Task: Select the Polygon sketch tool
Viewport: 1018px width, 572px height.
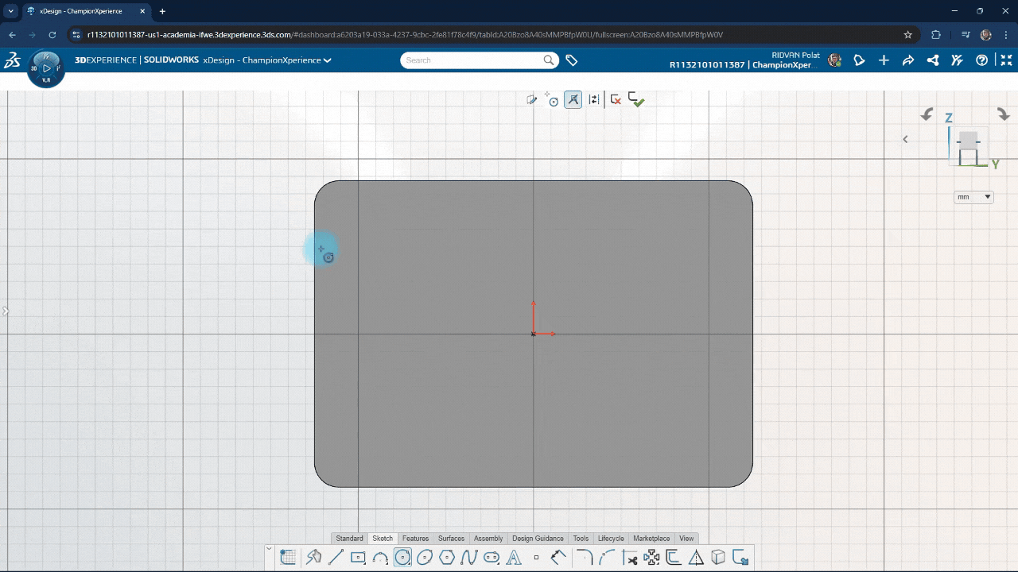Action: [x=447, y=558]
